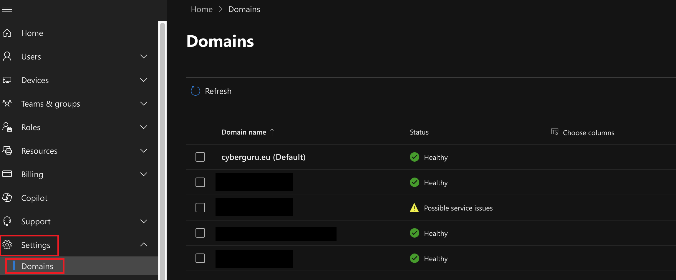676x280 pixels.
Task: Click the Billing credit card icon
Action: pyautogui.click(x=7, y=174)
